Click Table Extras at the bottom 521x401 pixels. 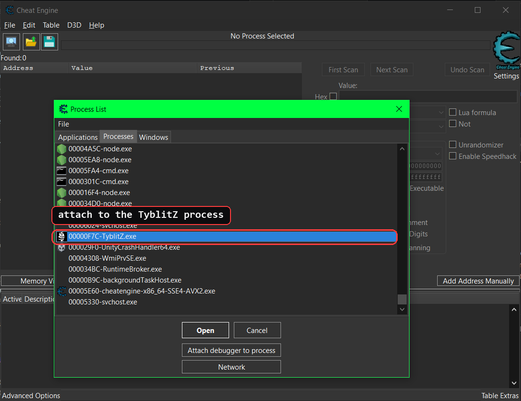500,396
